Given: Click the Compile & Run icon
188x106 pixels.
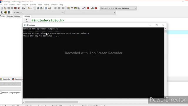Looking at the screenshot, I should coord(75,8).
